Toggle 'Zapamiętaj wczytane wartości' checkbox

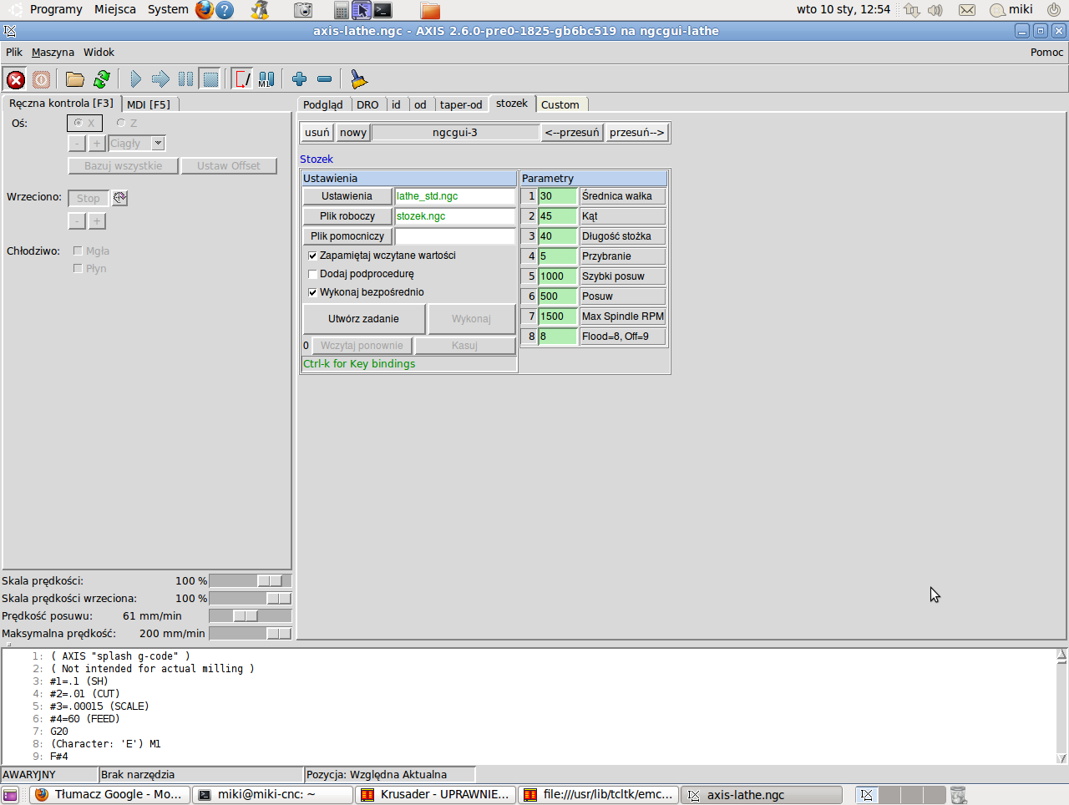tap(312, 256)
